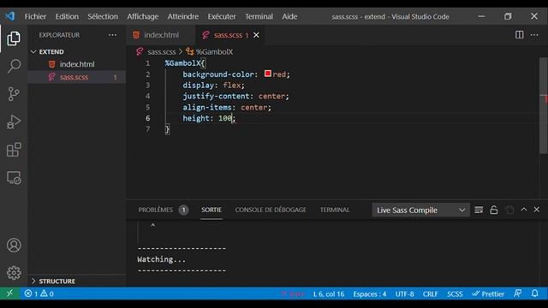Open Manage gear settings
This screenshot has height=308, width=548.
click(14, 273)
